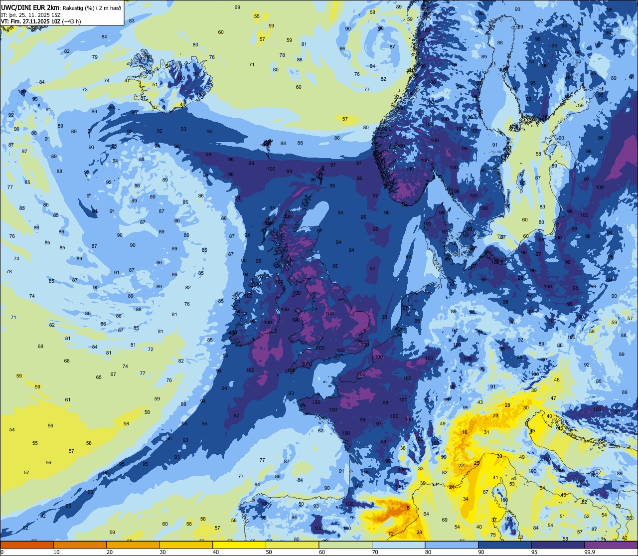
Task: Click the map value "24" on the Mediterranean coast
Action: 451,487
